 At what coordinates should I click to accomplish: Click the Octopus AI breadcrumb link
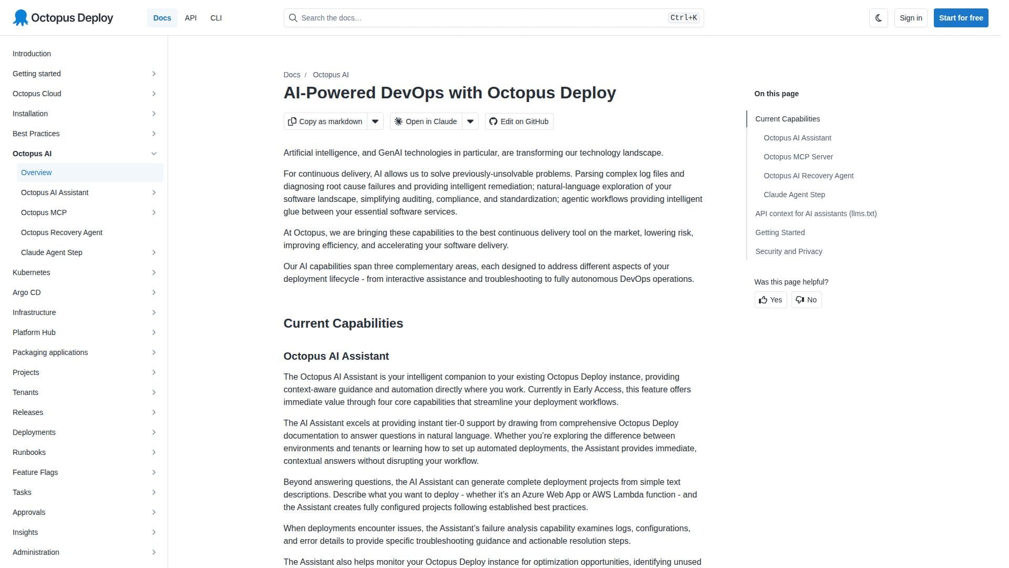tap(331, 75)
